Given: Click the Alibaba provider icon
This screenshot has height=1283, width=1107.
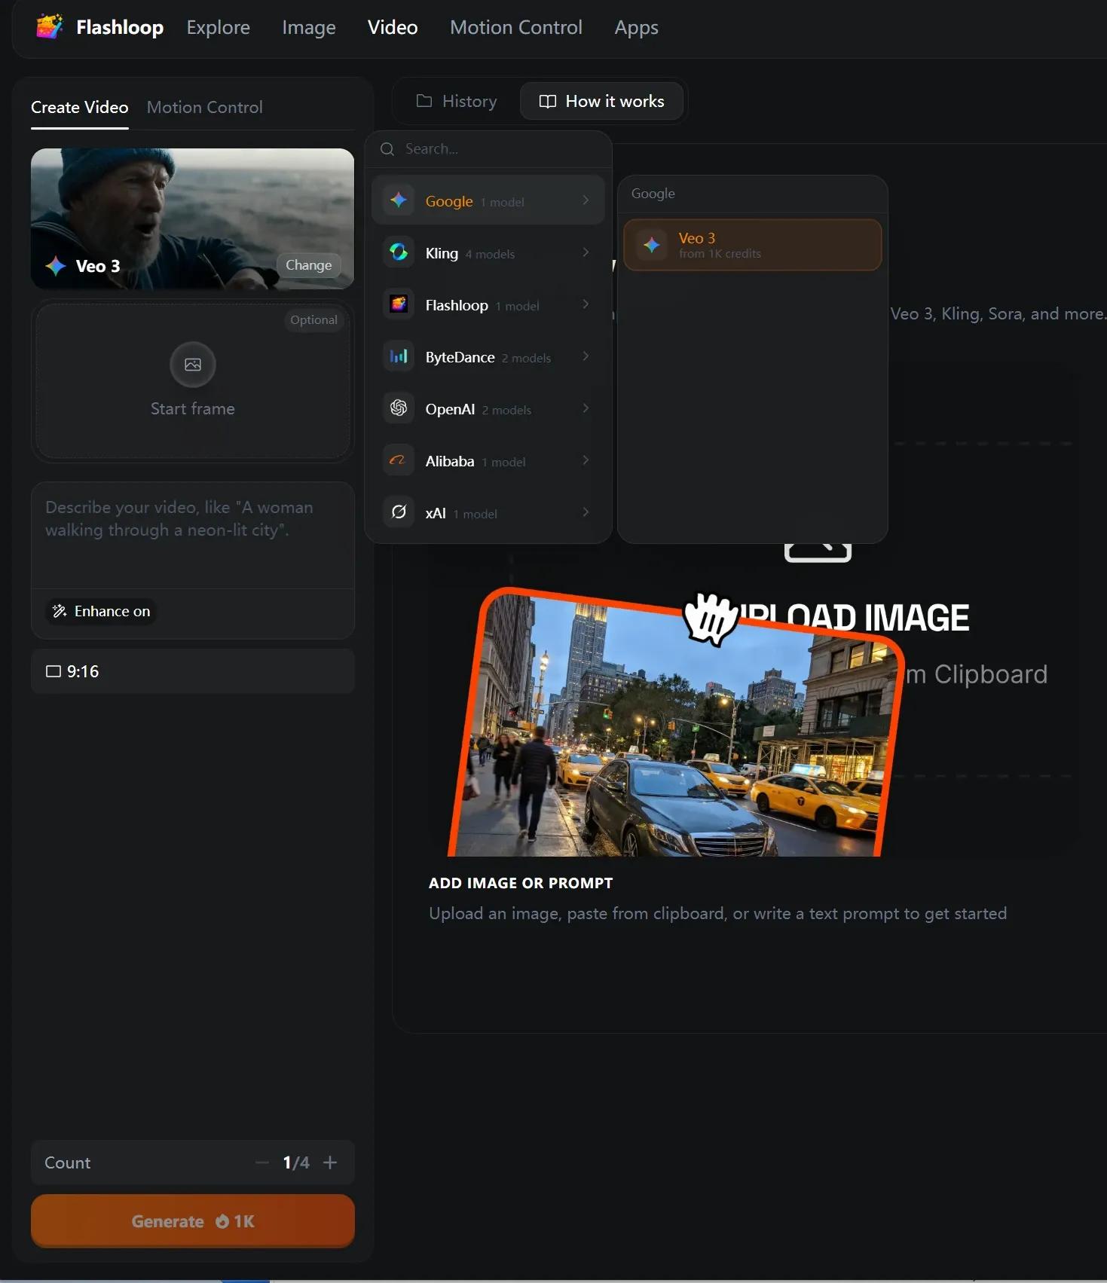Looking at the screenshot, I should tap(399, 460).
